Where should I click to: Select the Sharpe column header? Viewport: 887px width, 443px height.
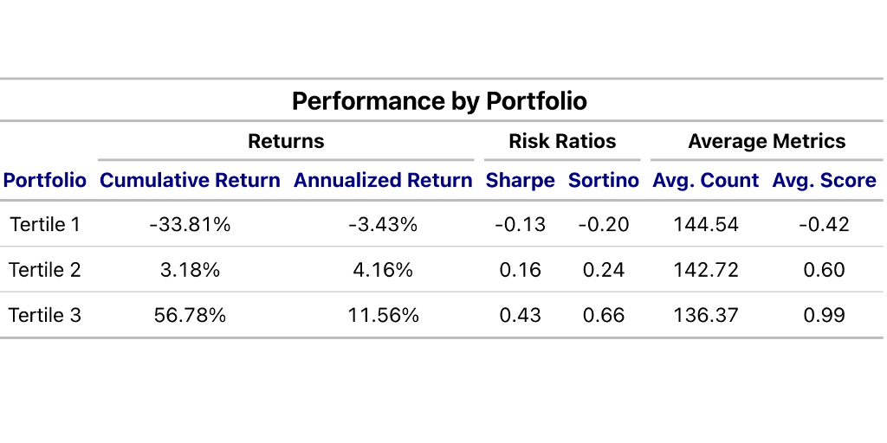(x=520, y=181)
